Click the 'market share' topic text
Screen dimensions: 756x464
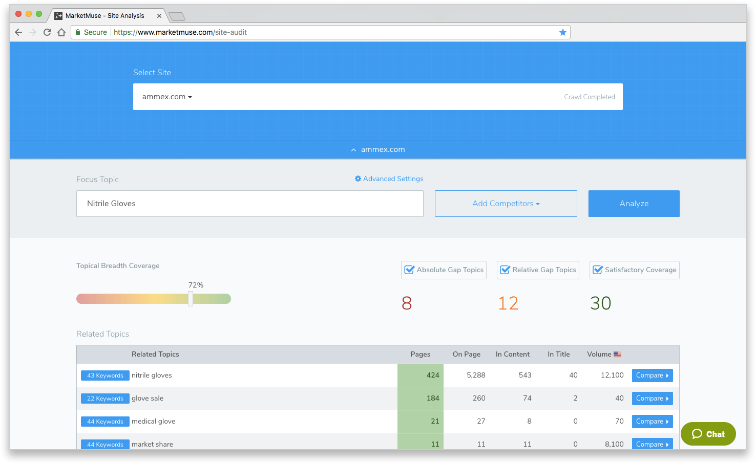pos(152,444)
